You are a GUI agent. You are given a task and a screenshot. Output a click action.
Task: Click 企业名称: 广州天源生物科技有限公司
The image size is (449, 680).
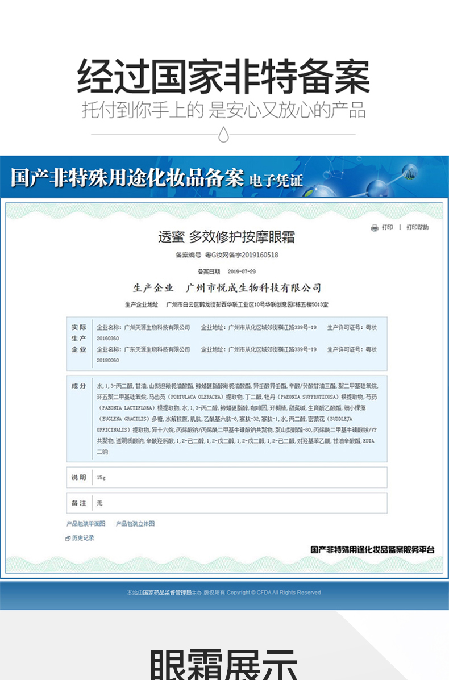pos(143,327)
